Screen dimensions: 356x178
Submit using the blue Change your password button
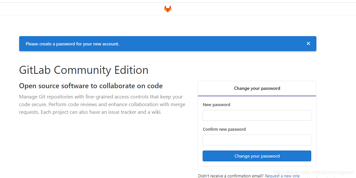click(257, 156)
